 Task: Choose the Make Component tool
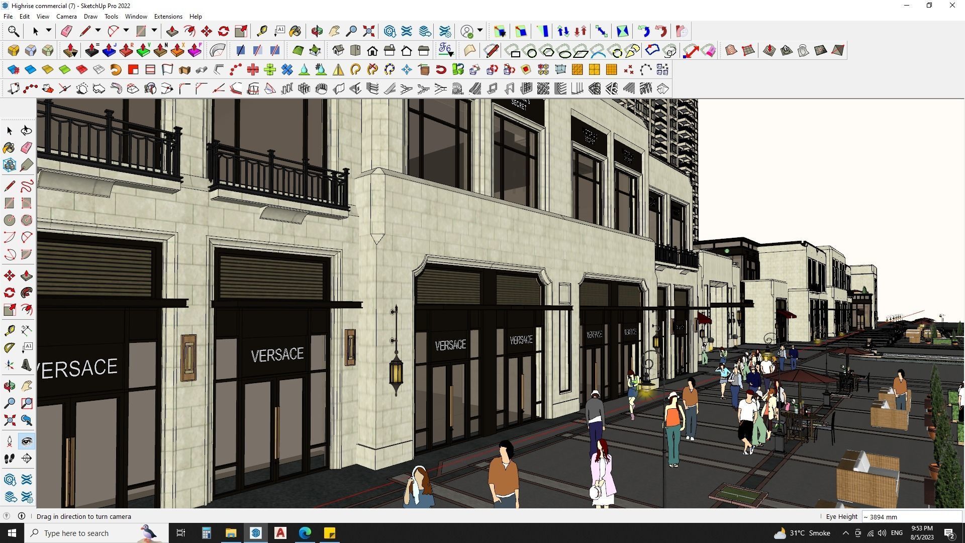(10, 165)
